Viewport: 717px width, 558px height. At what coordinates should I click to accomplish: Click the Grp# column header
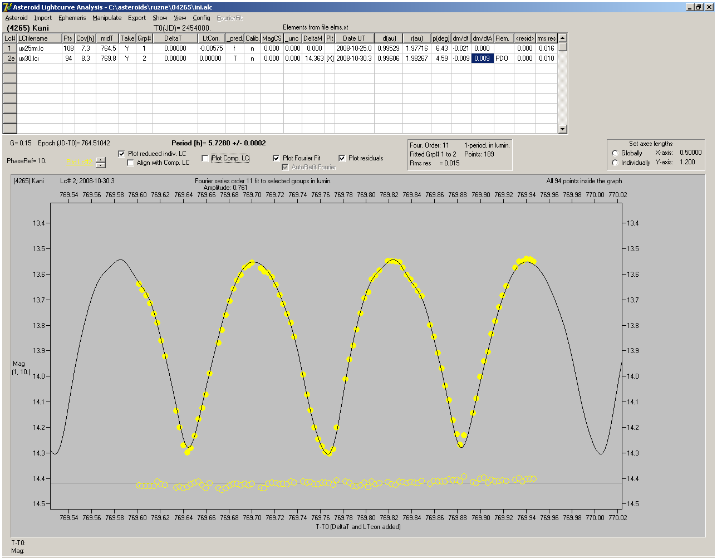pos(144,38)
